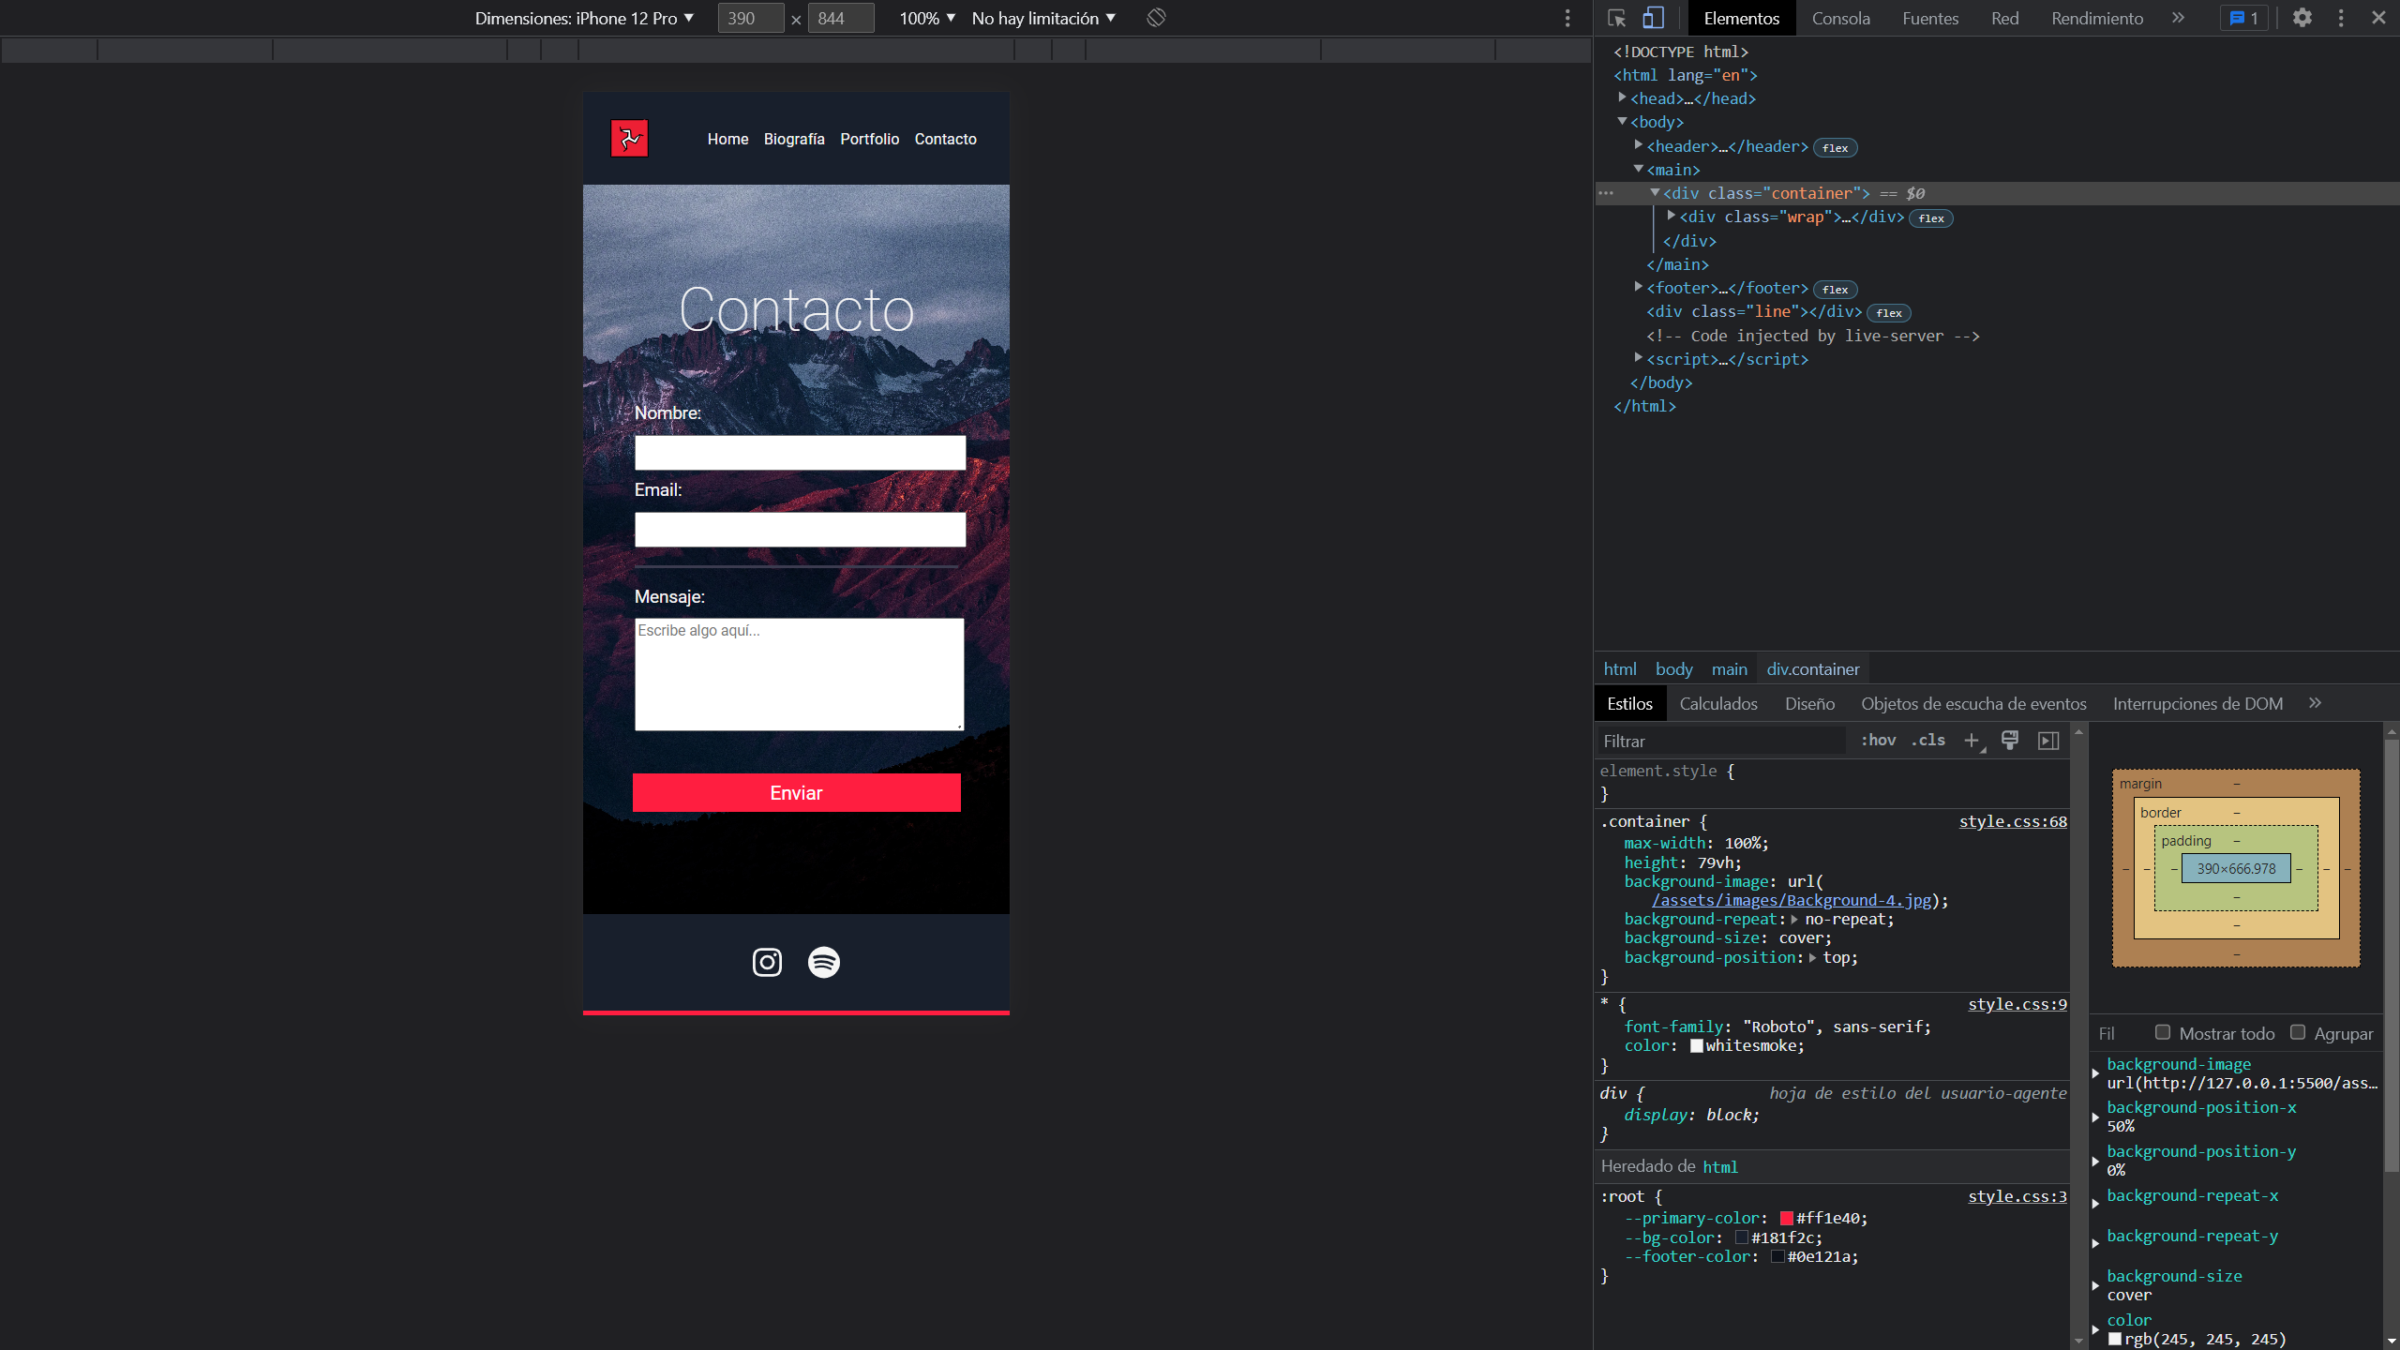Toggle the computed styles sidebar icon
Viewport: 2400px width, 1350px height.
point(2048,741)
